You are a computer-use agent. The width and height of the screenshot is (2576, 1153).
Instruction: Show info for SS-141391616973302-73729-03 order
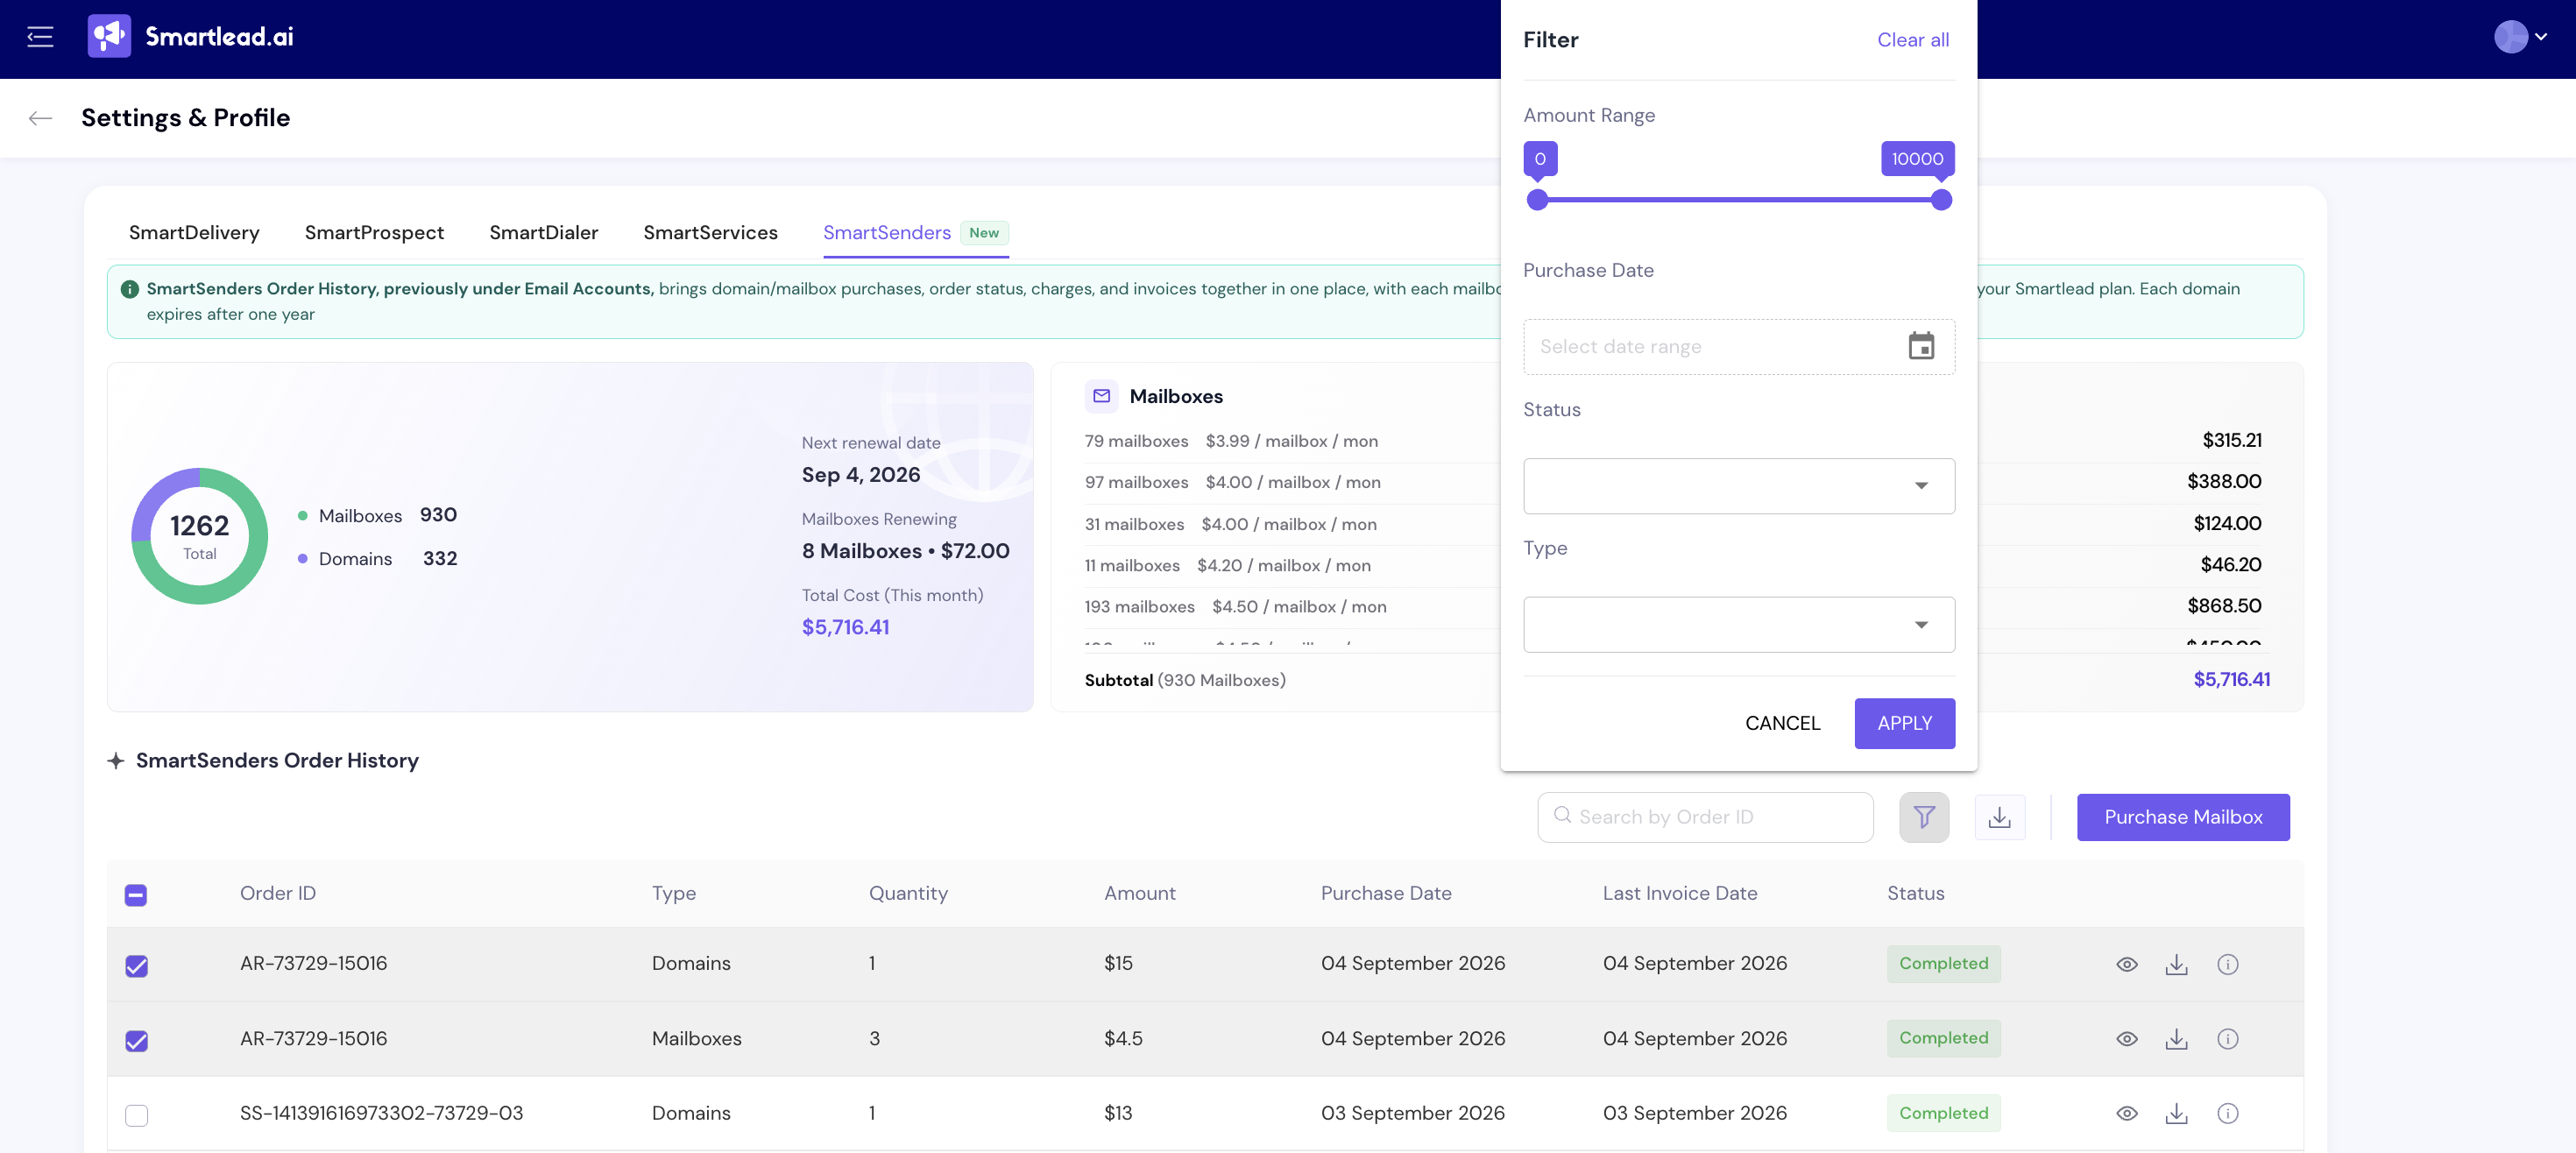[x=2227, y=1113]
